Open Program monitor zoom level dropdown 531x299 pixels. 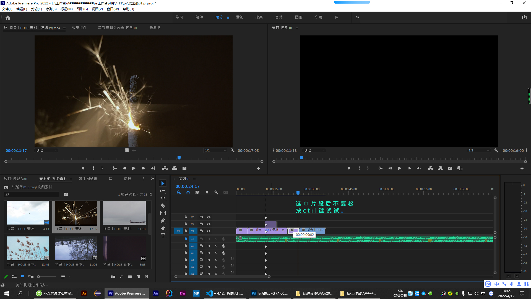[x=314, y=150]
